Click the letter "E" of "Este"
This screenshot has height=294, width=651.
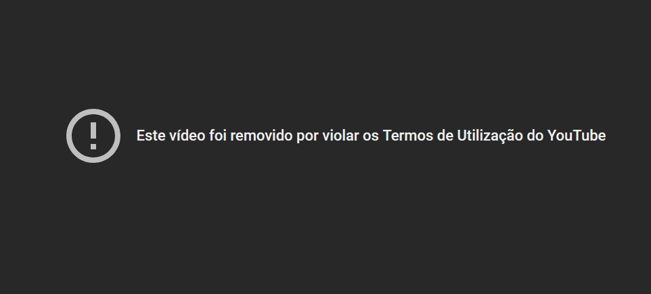point(141,136)
